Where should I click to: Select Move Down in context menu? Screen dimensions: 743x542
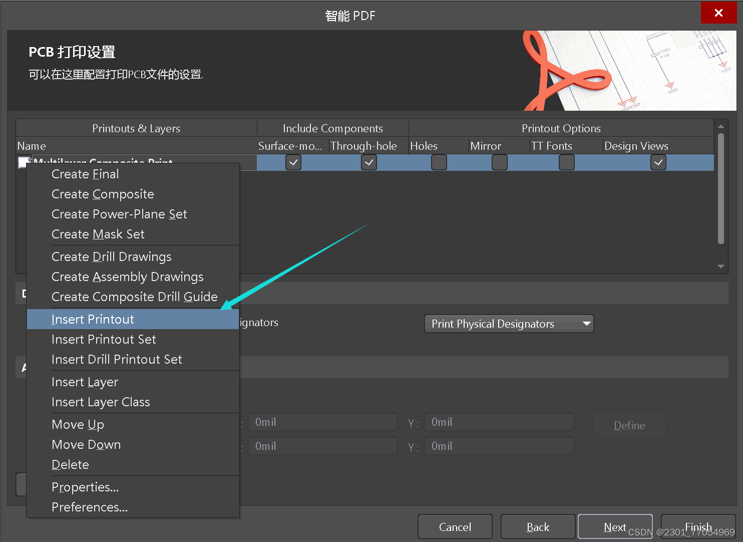click(133, 445)
